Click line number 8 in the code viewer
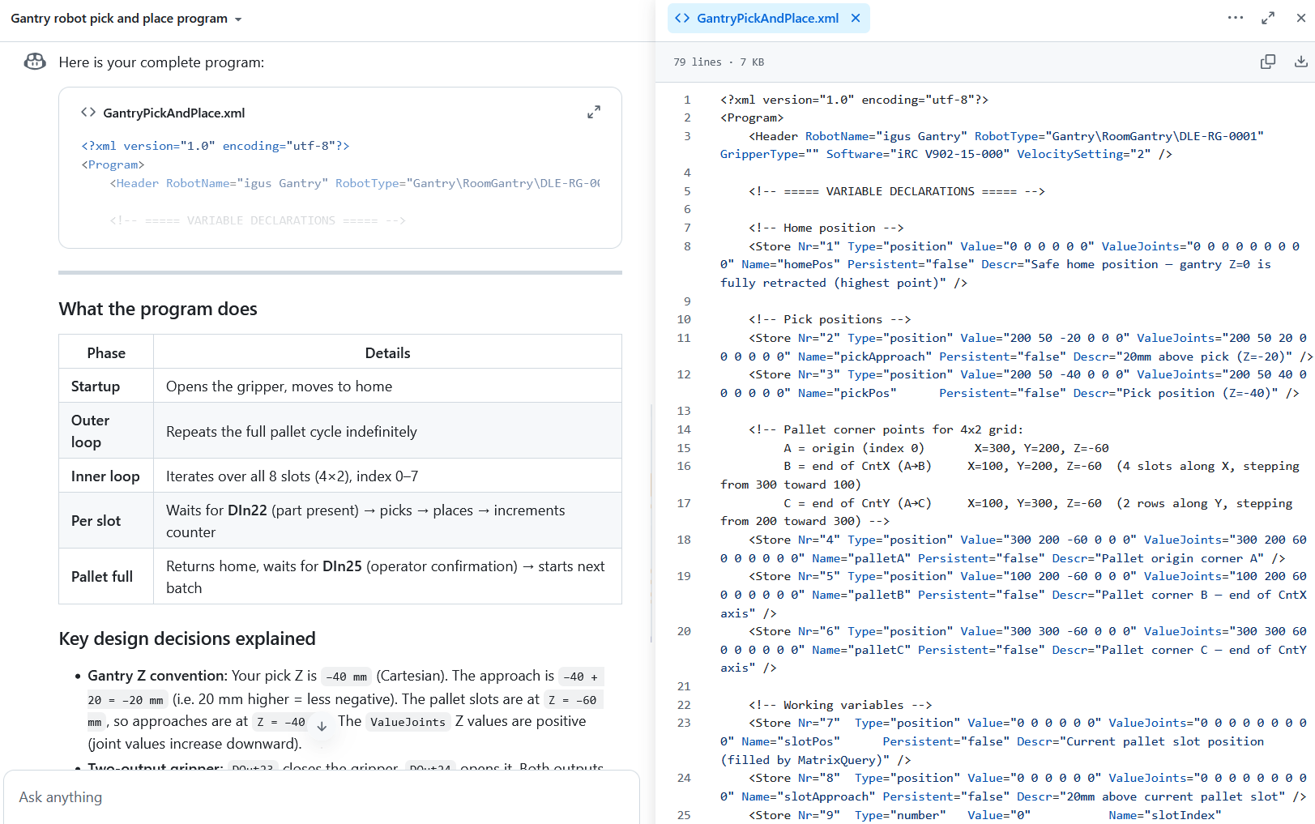Image resolution: width=1315 pixels, height=824 pixels. (687, 246)
